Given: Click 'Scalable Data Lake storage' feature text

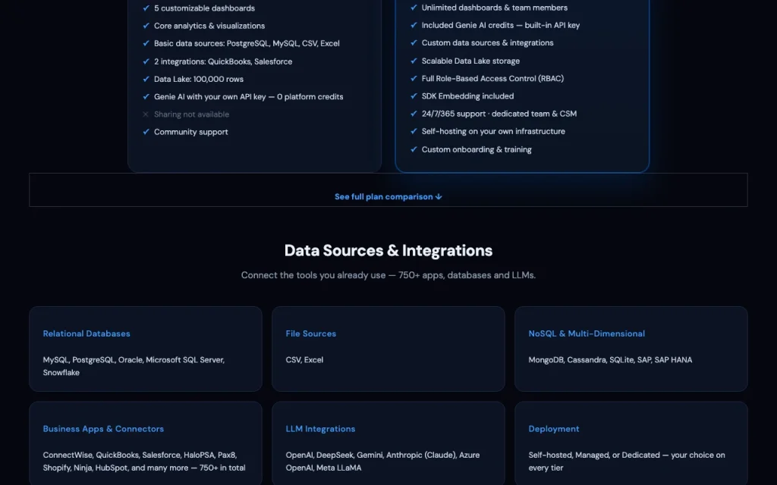Looking at the screenshot, I should point(470,61).
